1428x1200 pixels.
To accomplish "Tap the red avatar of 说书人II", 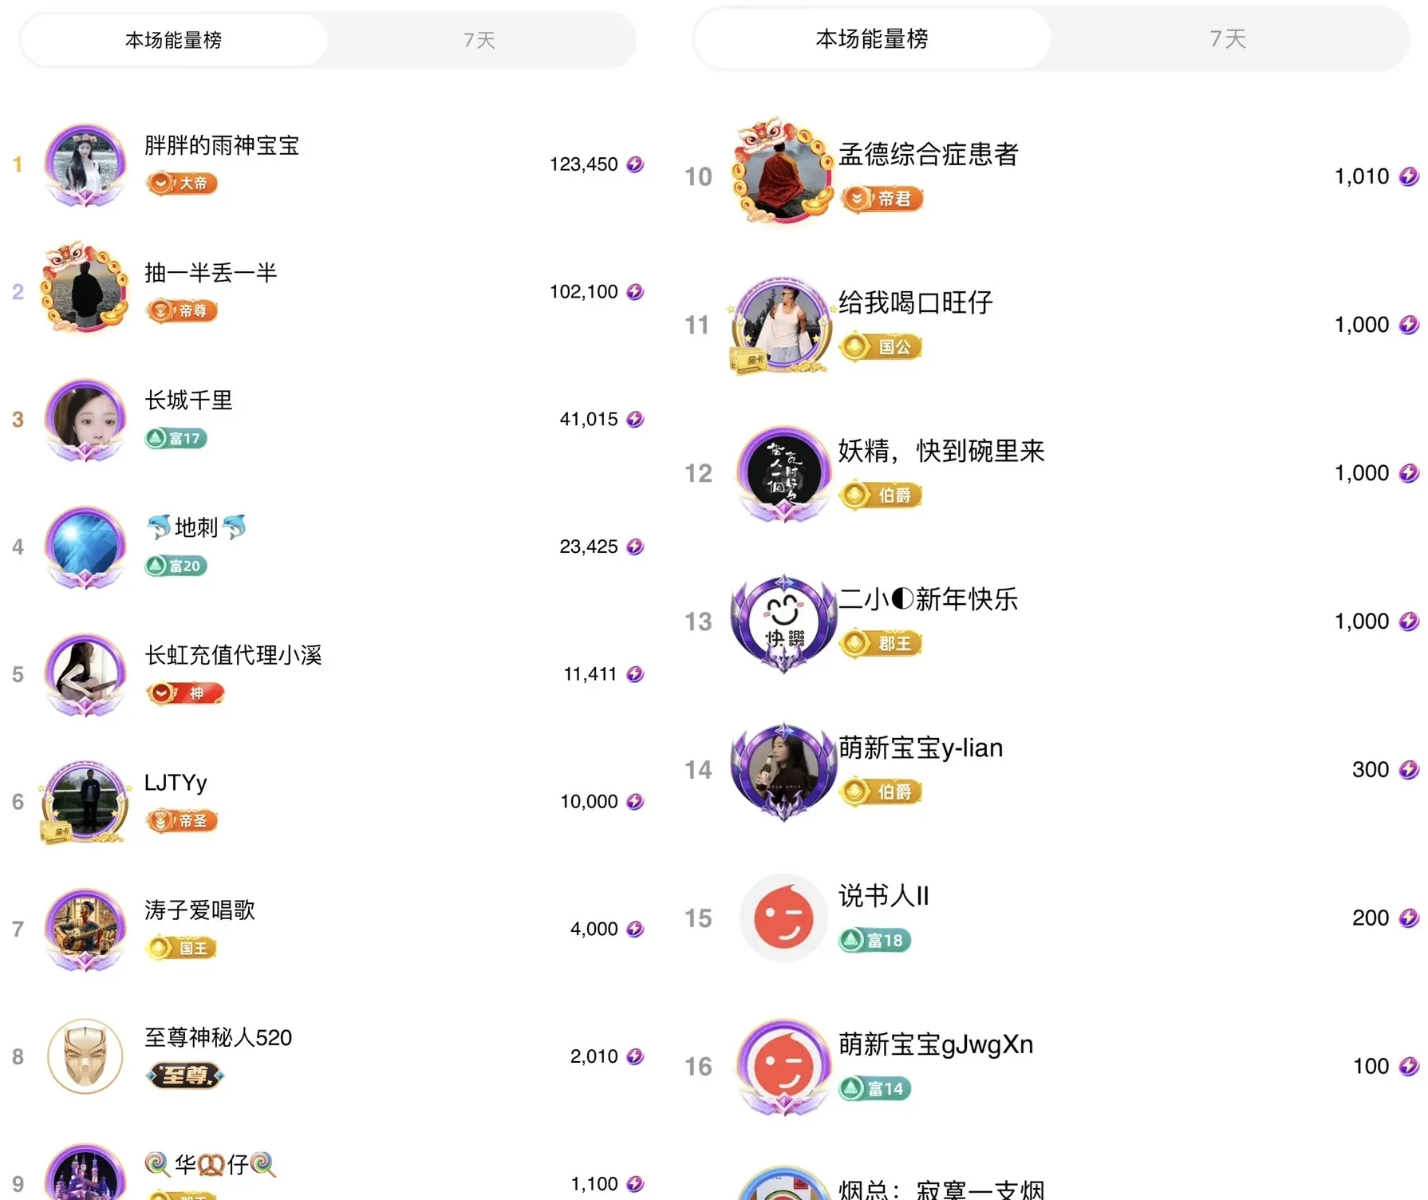I will [783, 918].
